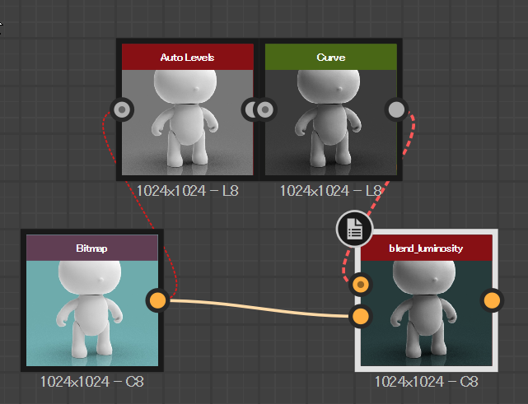Click 1024x1024 – L8 label under Auto Levels
The image size is (528, 404).
coord(188,191)
